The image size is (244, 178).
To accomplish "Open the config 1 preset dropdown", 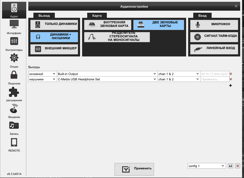I will click(x=207, y=166).
